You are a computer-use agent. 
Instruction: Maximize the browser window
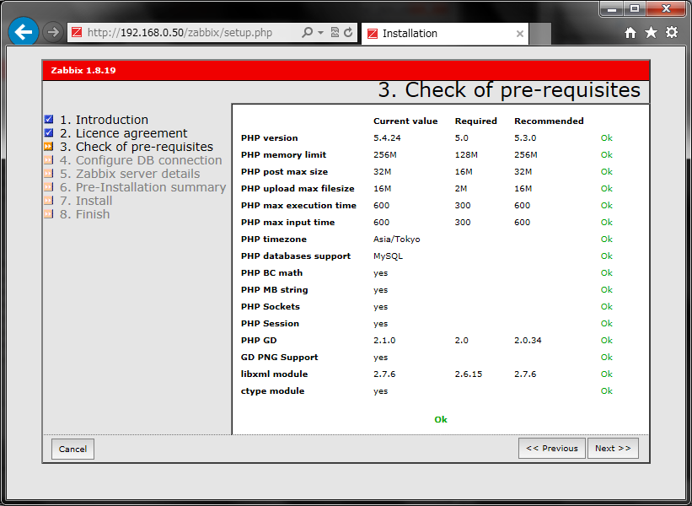coord(634,8)
